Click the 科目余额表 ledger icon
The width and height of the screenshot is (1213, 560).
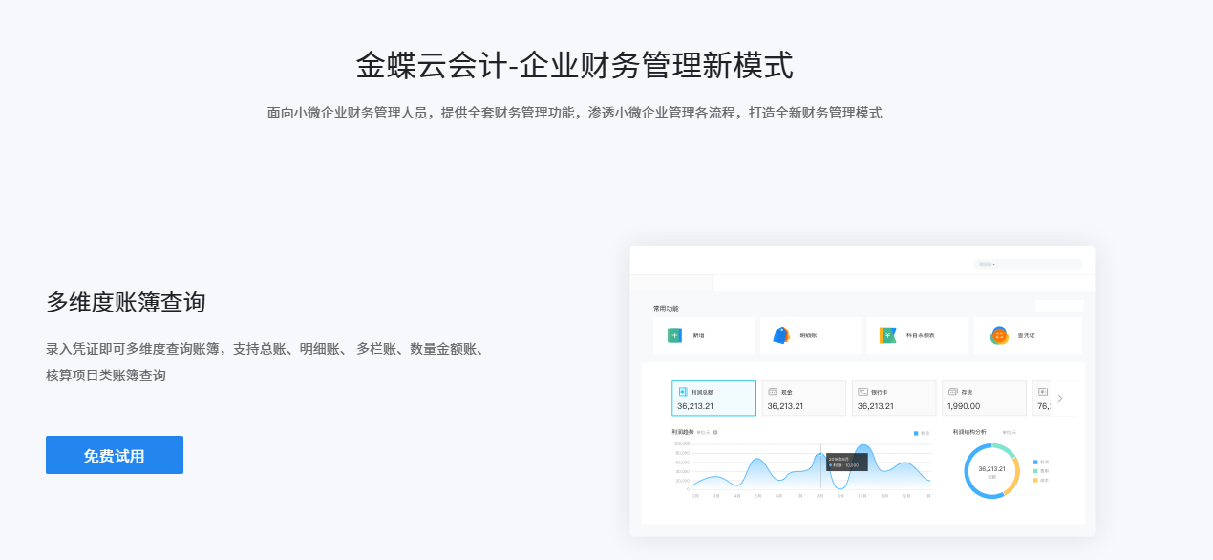[x=887, y=334]
